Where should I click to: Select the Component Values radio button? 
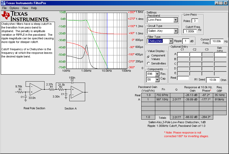pyautogui.click(x=148, y=57)
